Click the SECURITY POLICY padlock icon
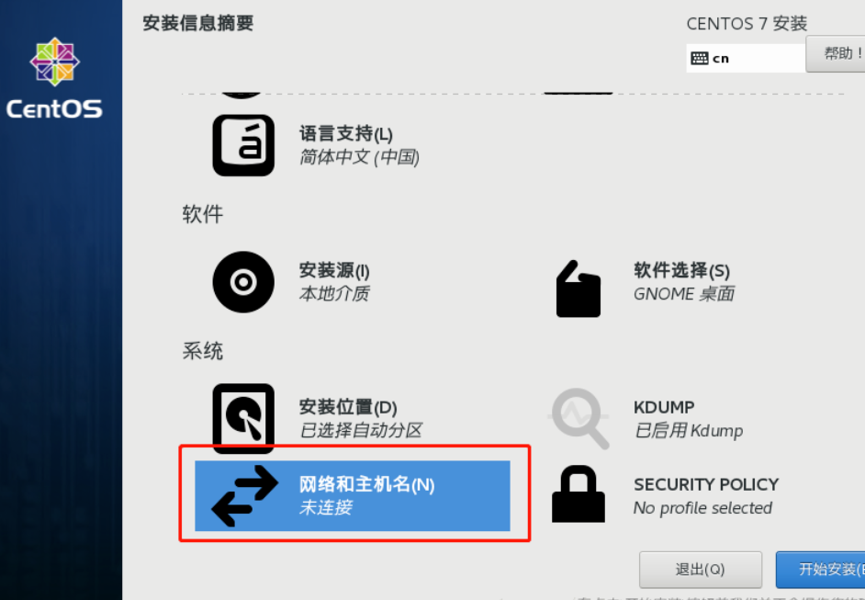 (x=579, y=494)
